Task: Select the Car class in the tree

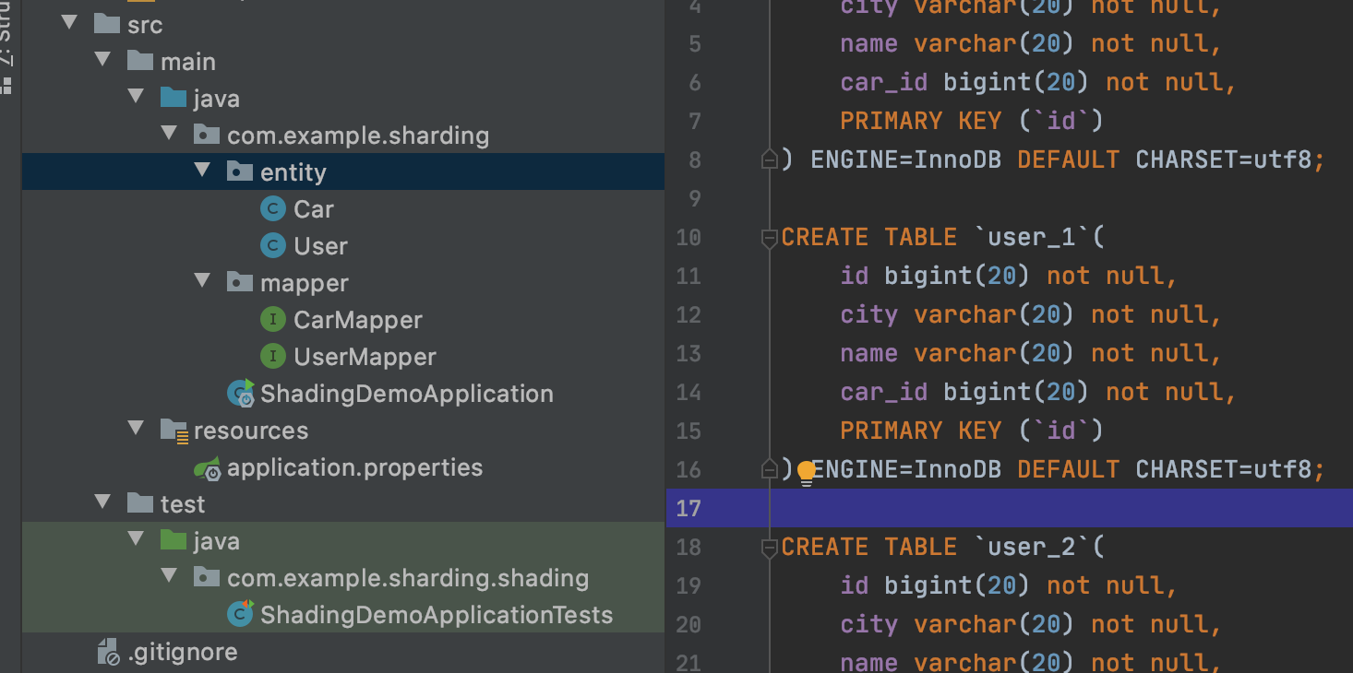Action: pyautogui.click(x=314, y=209)
